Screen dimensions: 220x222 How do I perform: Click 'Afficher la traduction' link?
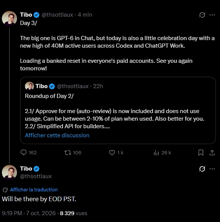(x=34, y=189)
